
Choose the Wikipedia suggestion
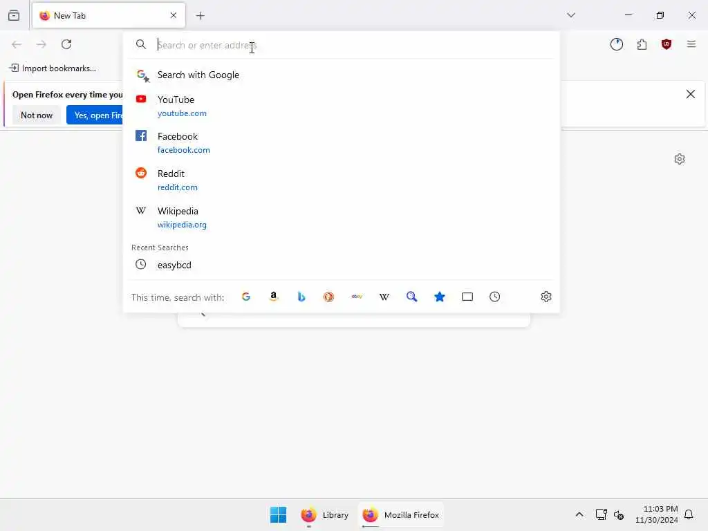click(x=341, y=218)
